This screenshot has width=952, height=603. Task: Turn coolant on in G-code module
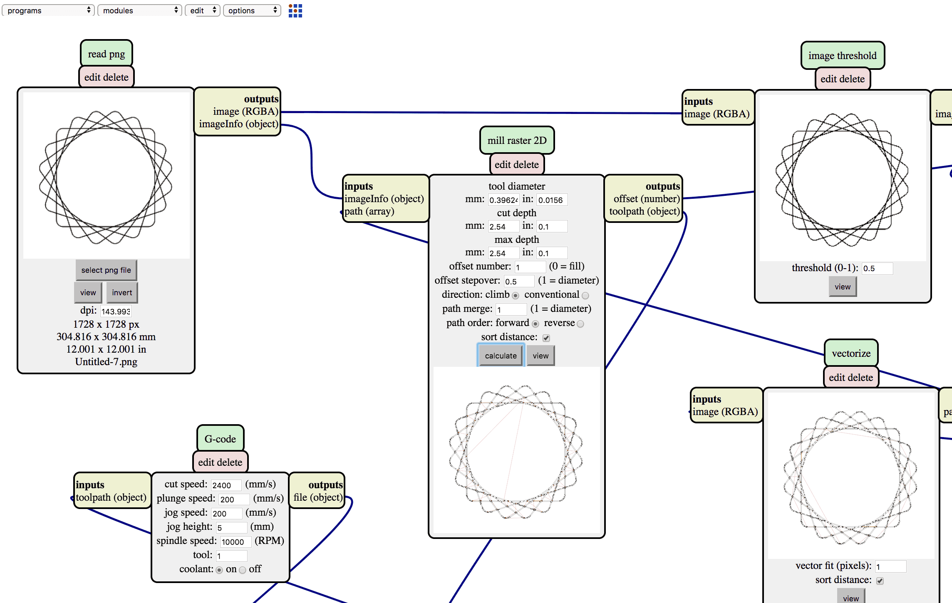pyautogui.click(x=219, y=570)
